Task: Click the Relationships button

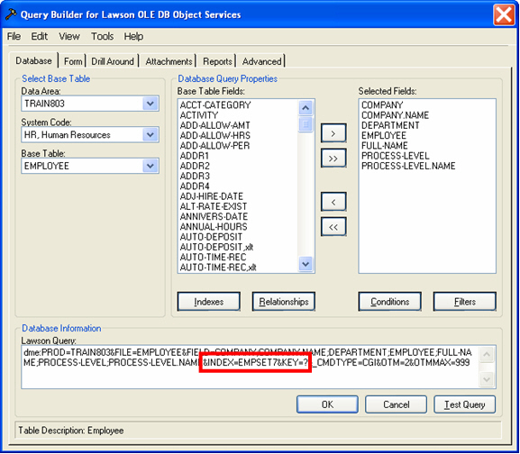Action: point(284,302)
